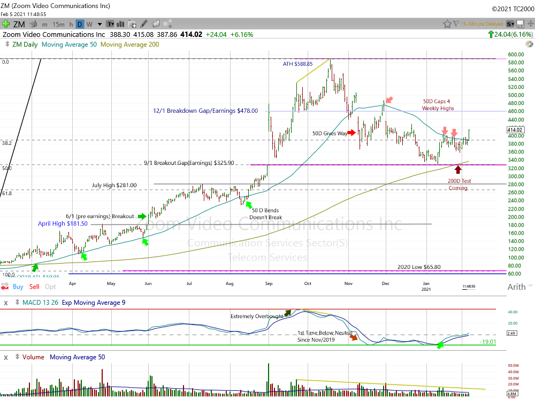Click the 2.49 MACD value tag
Image resolution: width=535 pixels, height=401 pixels.
[511, 333]
